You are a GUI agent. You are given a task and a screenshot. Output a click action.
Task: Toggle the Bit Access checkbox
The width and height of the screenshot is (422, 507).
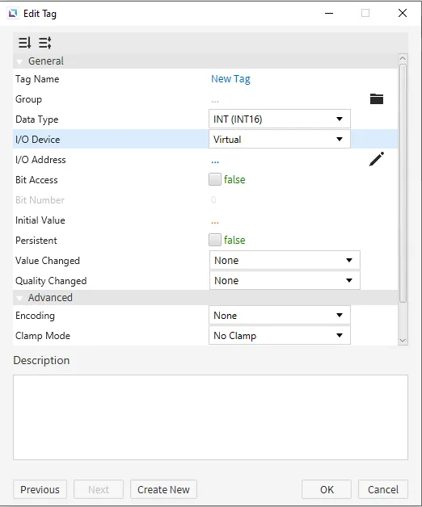[x=215, y=179]
